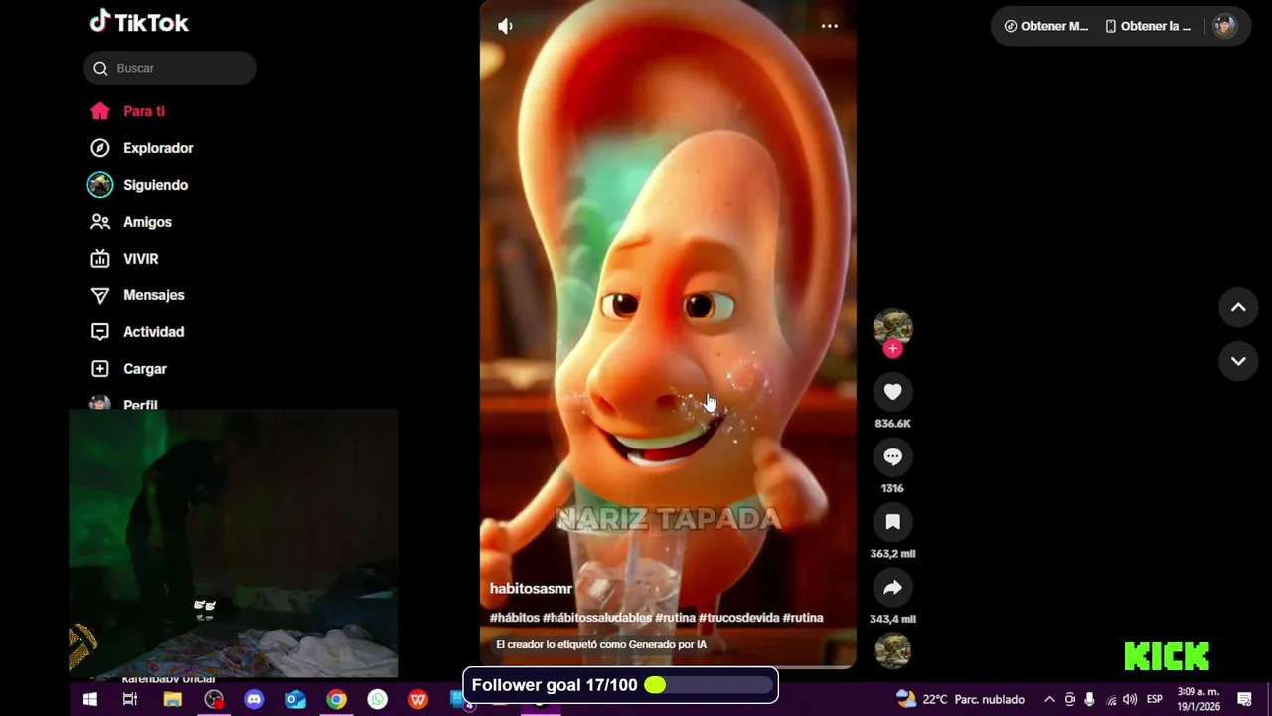Open the #hábitos hashtag
Image resolution: width=1272 pixels, height=716 pixels.
click(514, 618)
